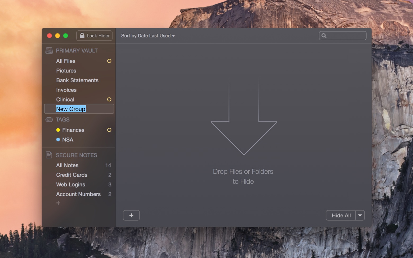Viewport: 413px width, 258px height.
Task: Close the Hider window with red button
Action: tap(50, 36)
